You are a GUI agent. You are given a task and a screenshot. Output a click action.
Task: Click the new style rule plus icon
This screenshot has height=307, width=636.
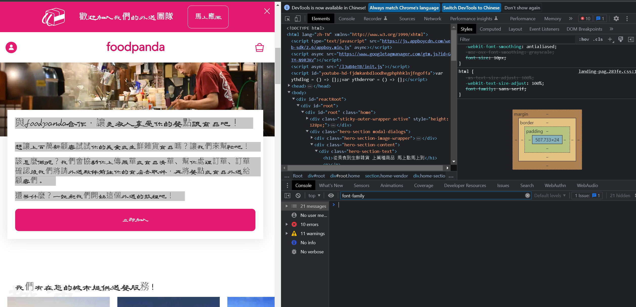click(x=610, y=39)
